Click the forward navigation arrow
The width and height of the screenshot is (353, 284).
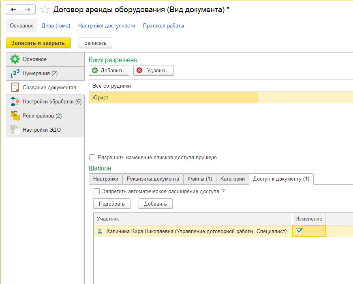[x=28, y=9]
